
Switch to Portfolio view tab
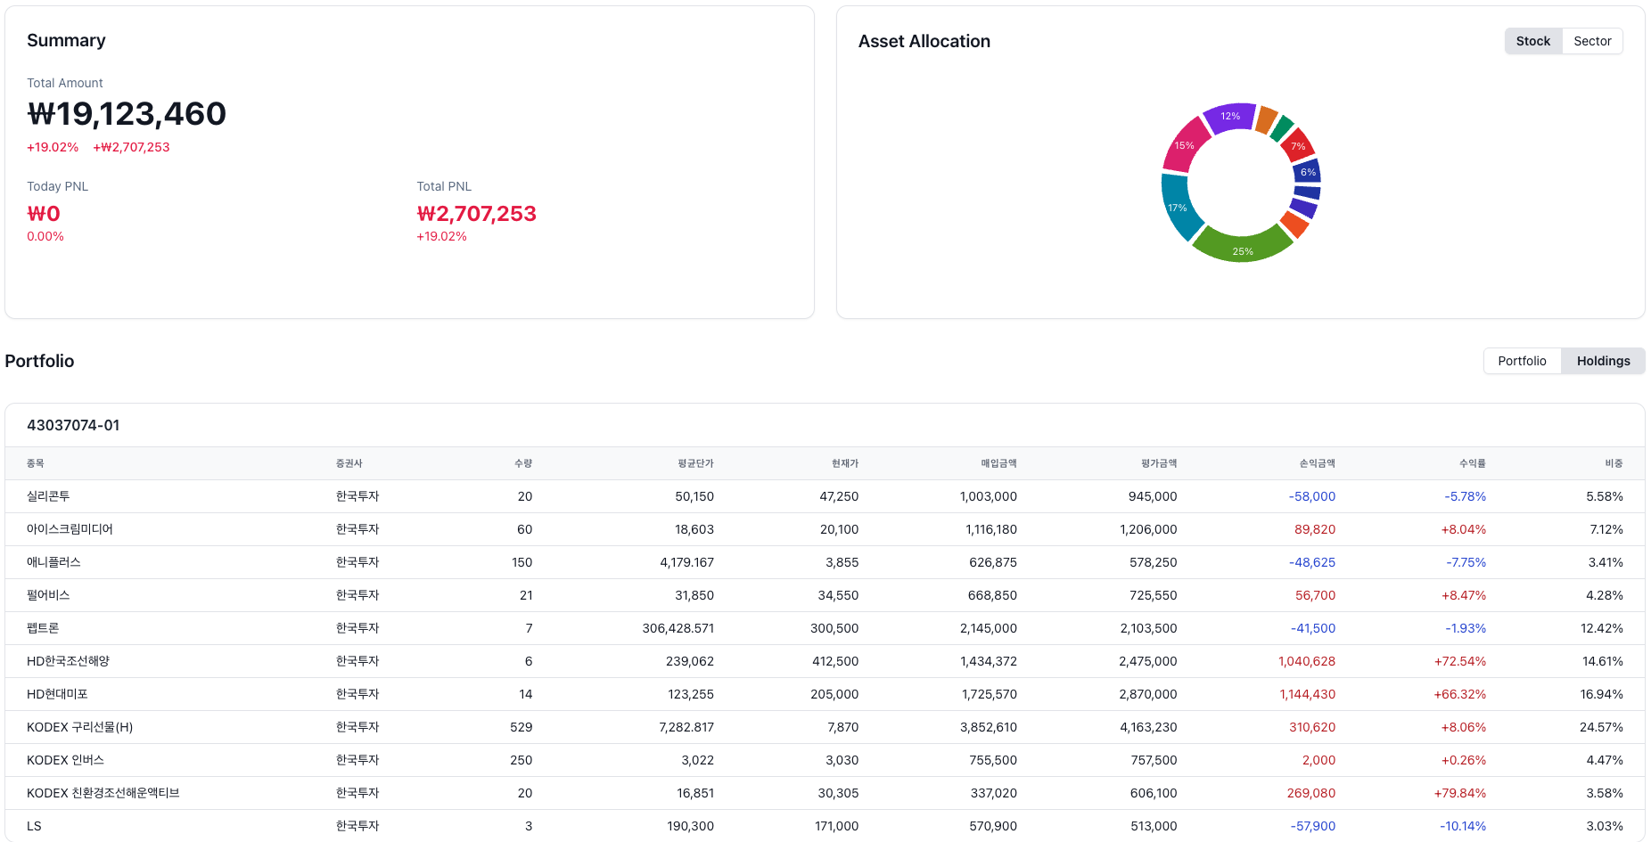coord(1522,361)
